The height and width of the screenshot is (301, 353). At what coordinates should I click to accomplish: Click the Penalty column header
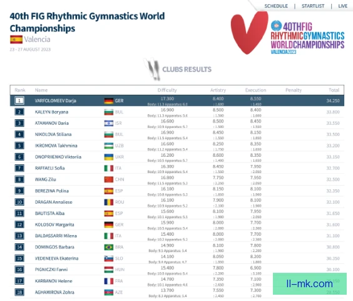(x=294, y=90)
